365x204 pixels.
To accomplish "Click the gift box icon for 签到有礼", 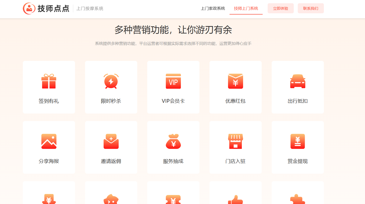I will pos(49,81).
